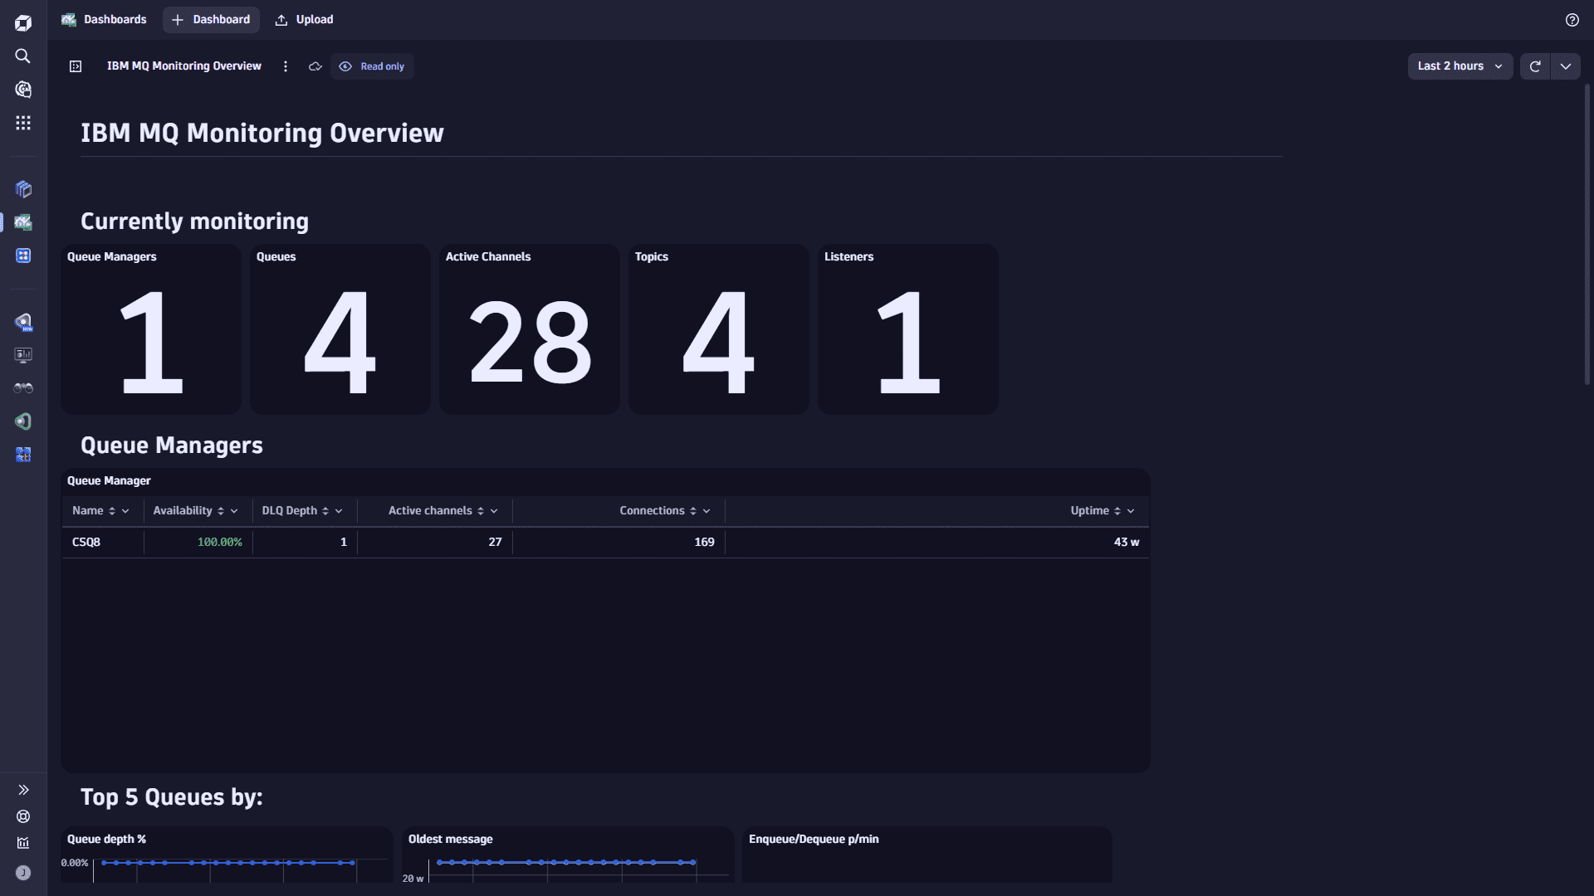This screenshot has width=1594, height=896.
Task: Click the Dynatrace logo icon
Action: (23, 22)
